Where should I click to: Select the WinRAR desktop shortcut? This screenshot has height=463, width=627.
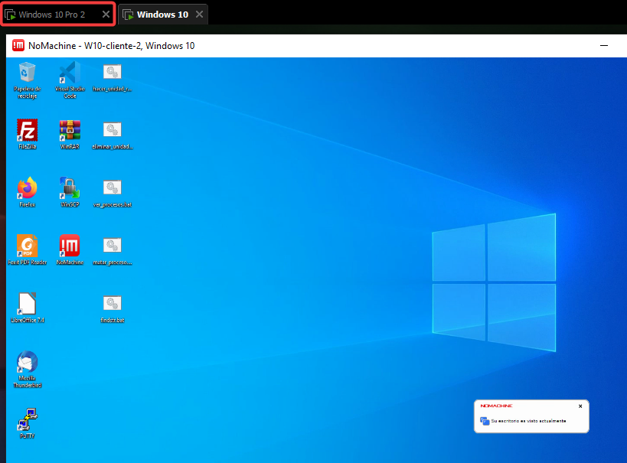click(70, 131)
